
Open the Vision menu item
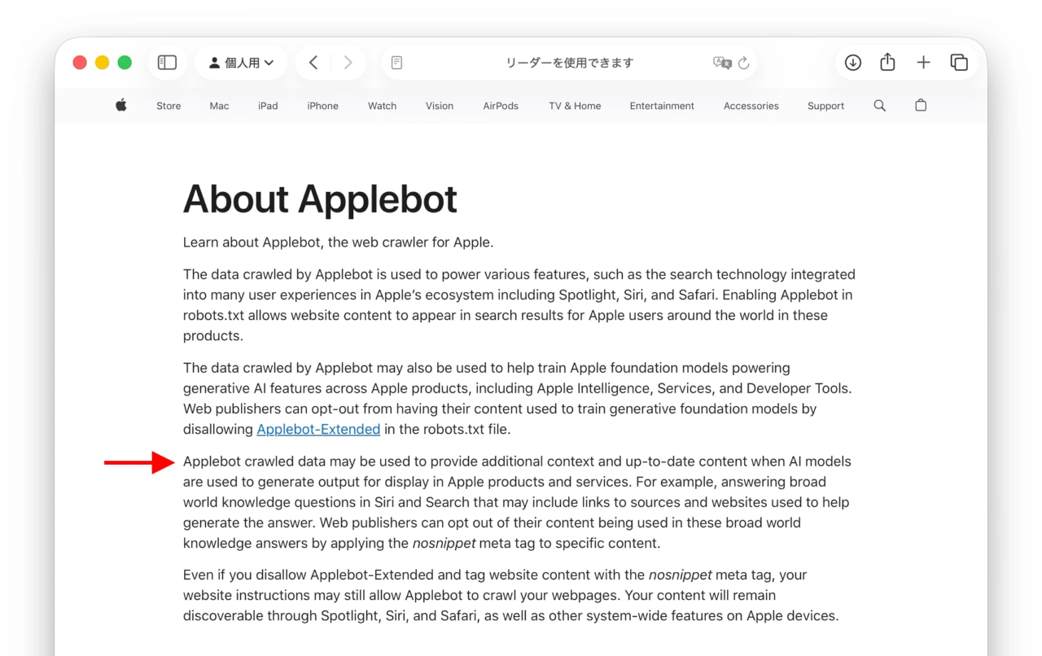440,106
